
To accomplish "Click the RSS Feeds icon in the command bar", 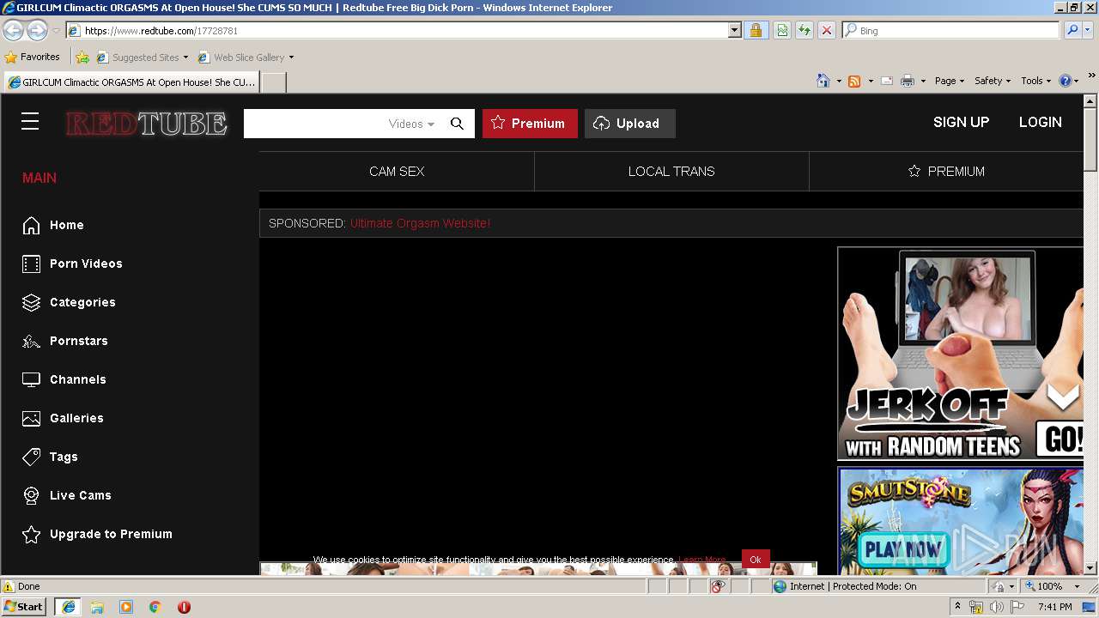I will pos(854,81).
